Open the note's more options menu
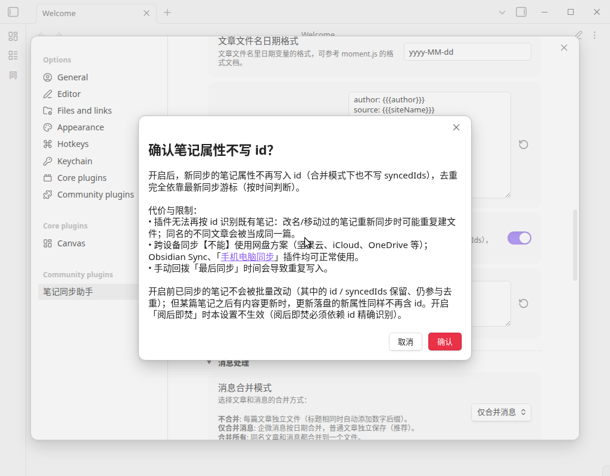The image size is (610, 476). coord(595,35)
